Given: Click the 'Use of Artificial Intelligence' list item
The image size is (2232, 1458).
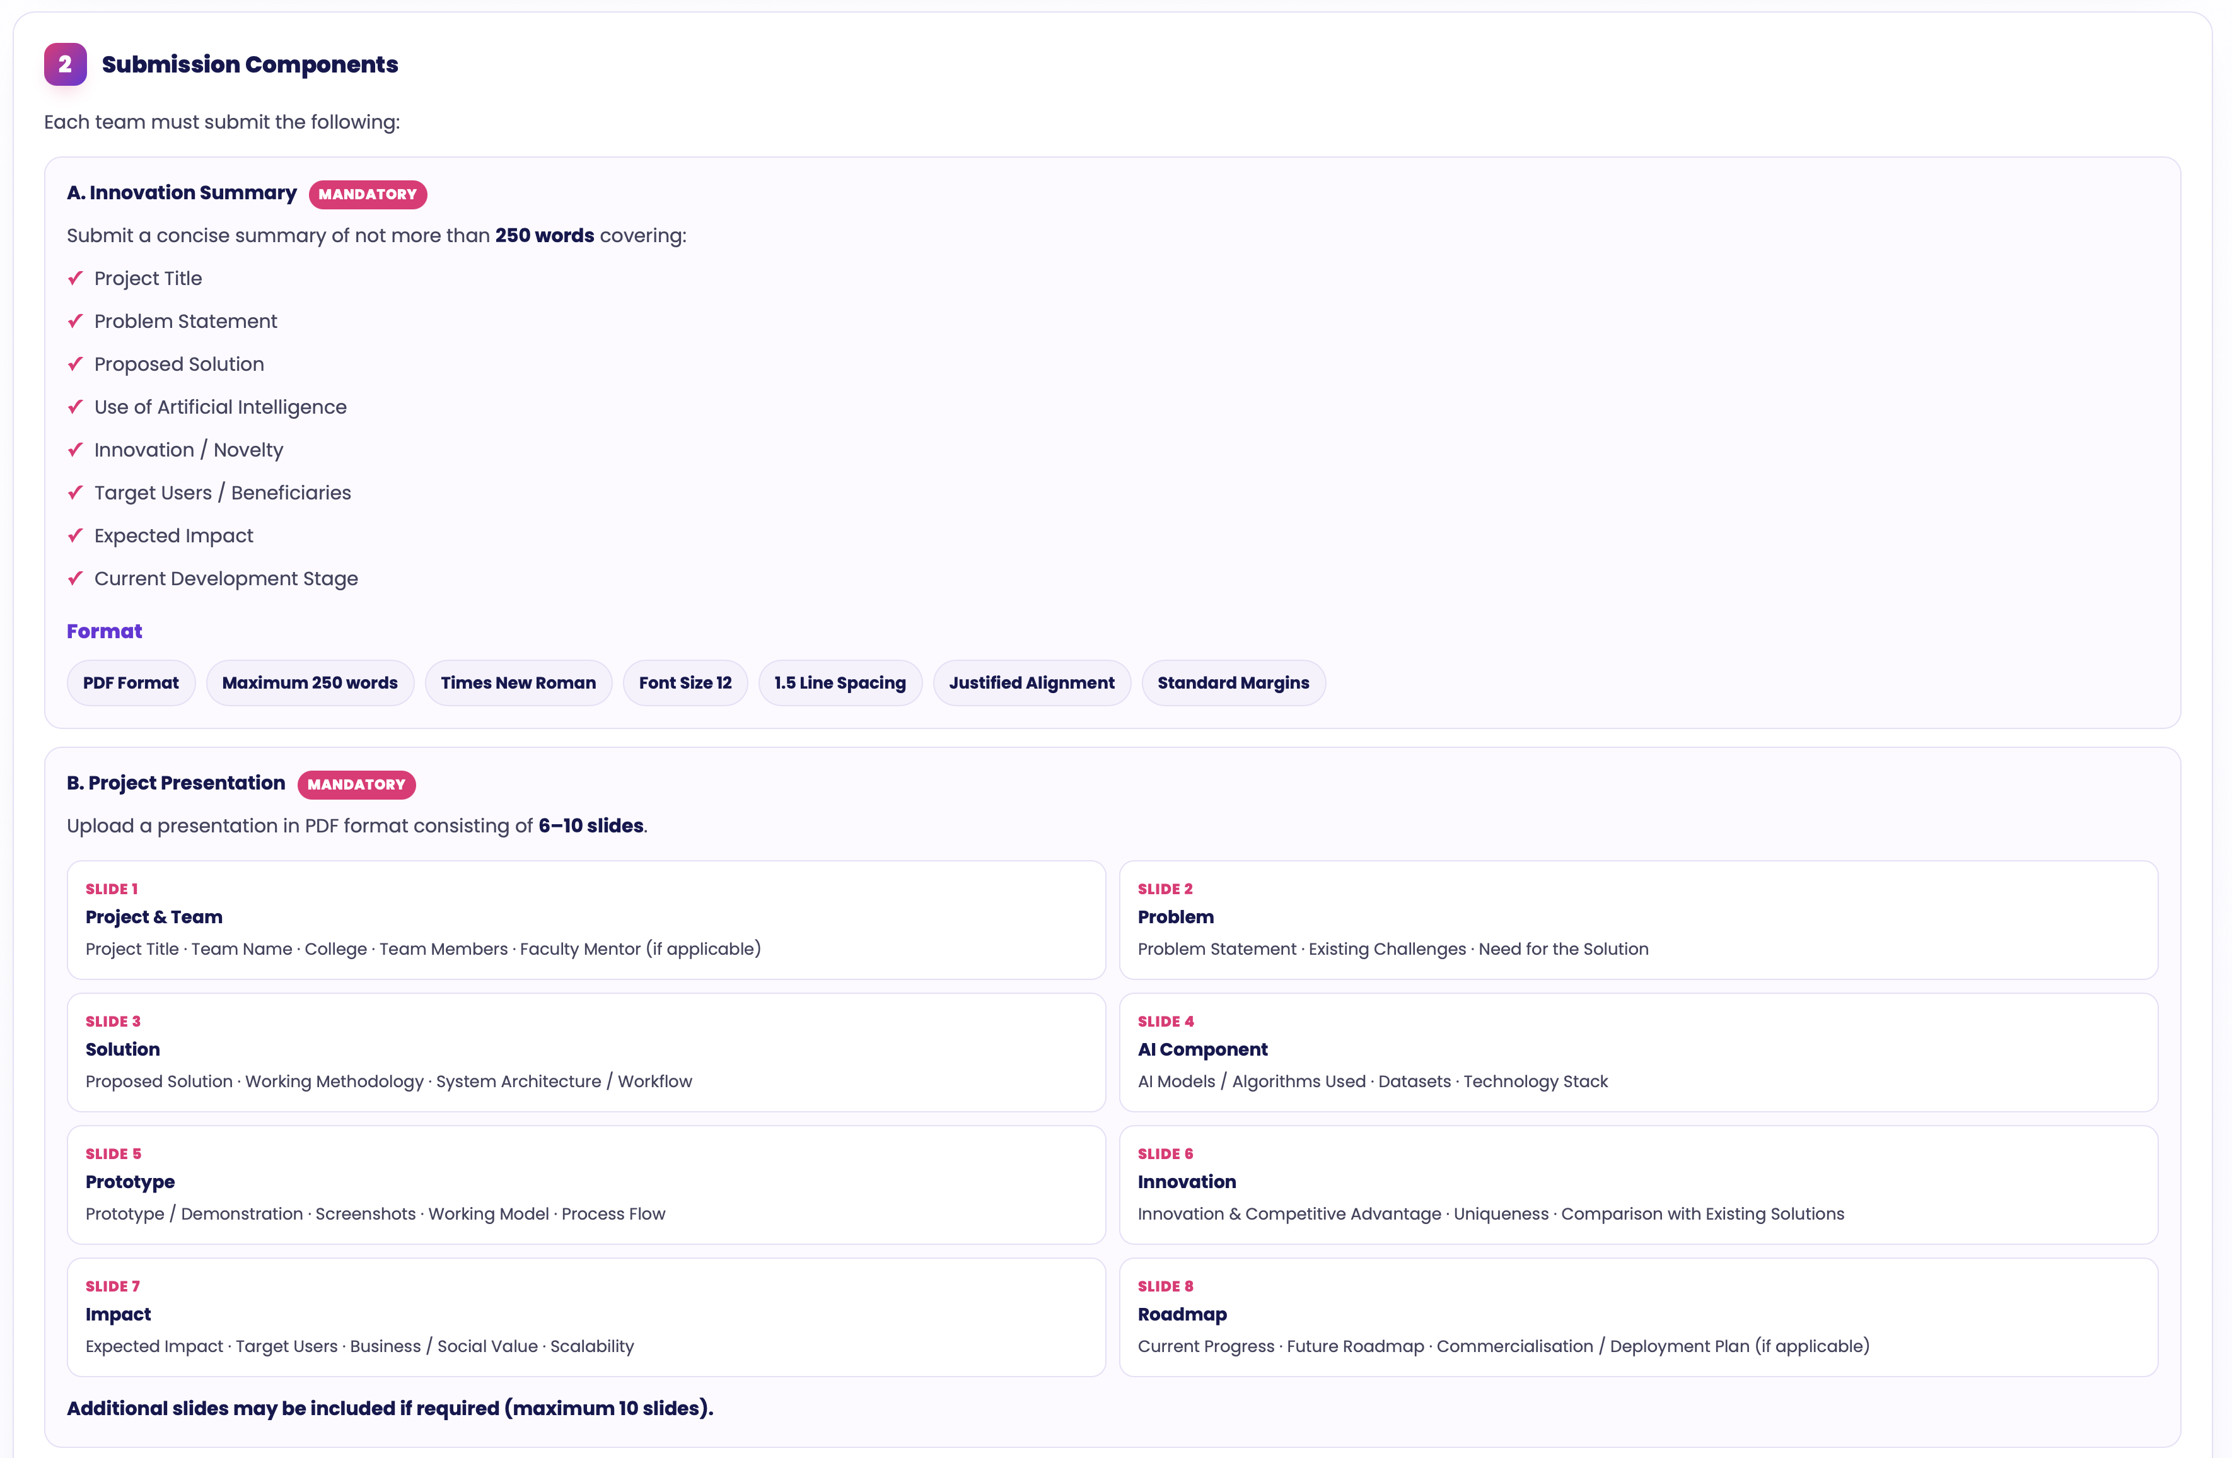Looking at the screenshot, I should click(x=221, y=406).
